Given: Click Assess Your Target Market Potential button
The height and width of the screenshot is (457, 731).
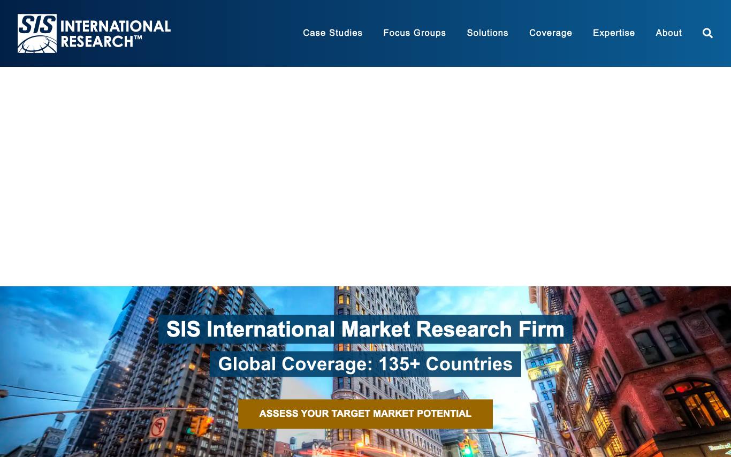Looking at the screenshot, I should click(x=365, y=414).
